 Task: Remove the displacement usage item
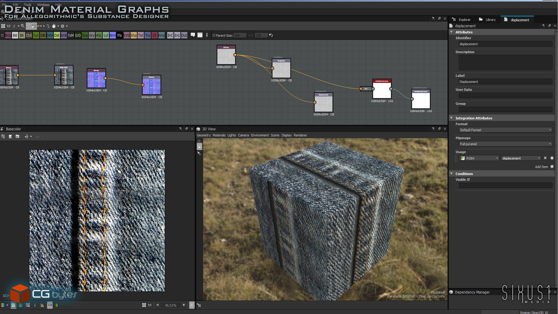click(x=545, y=158)
